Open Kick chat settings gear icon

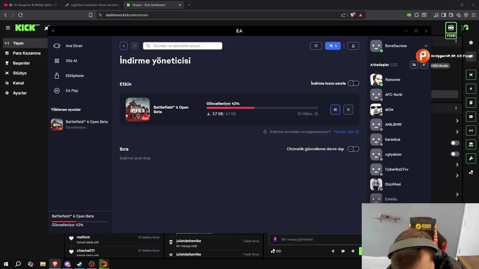tap(353, 251)
